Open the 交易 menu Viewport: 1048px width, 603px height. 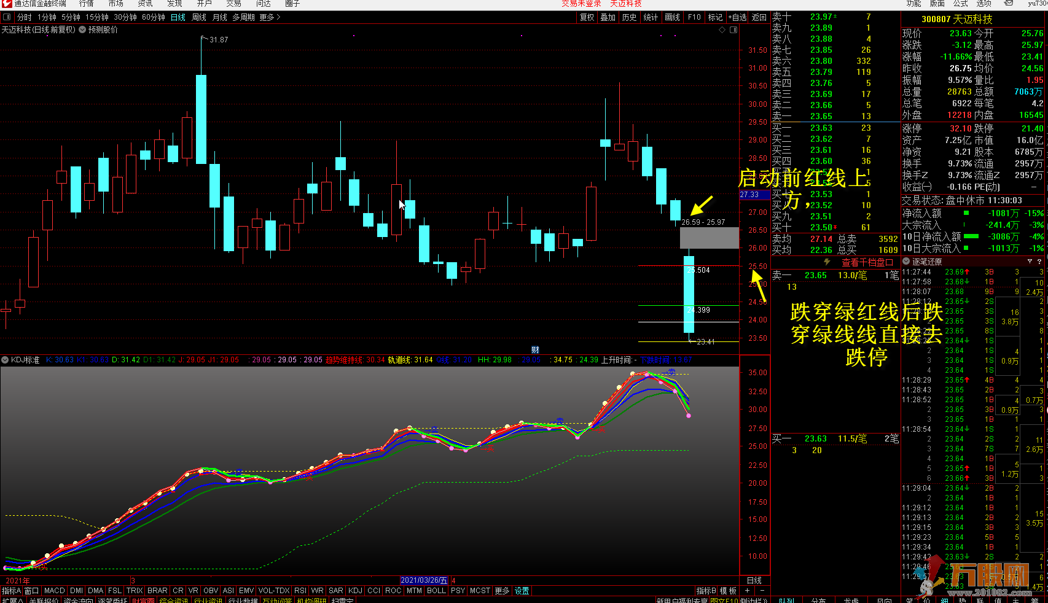pos(234,3)
